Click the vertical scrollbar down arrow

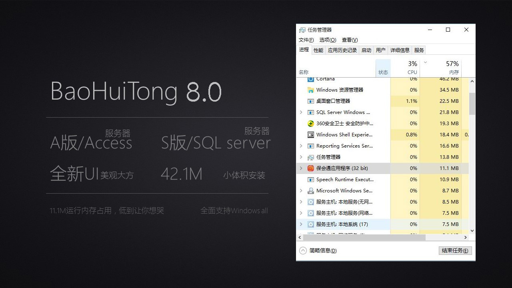(x=472, y=231)
